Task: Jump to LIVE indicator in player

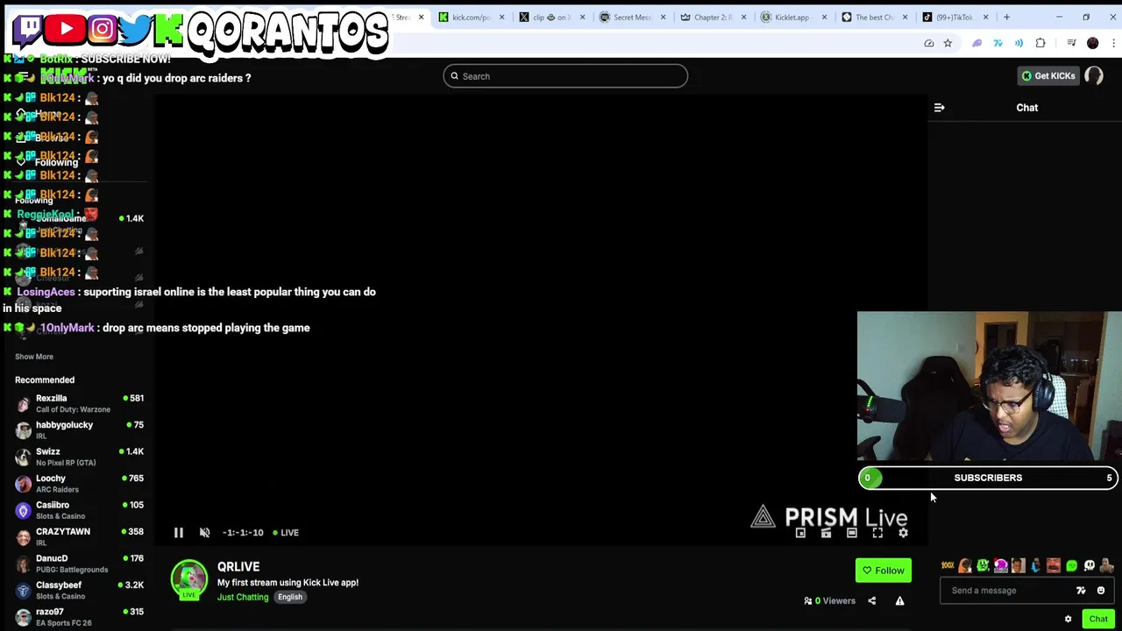Action: tap(286, 532)
